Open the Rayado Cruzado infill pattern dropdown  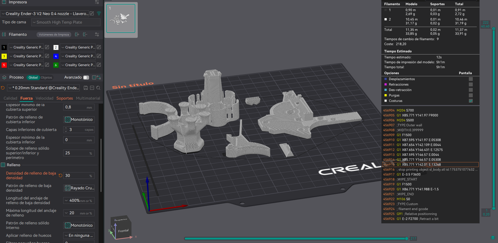(79, 188)
